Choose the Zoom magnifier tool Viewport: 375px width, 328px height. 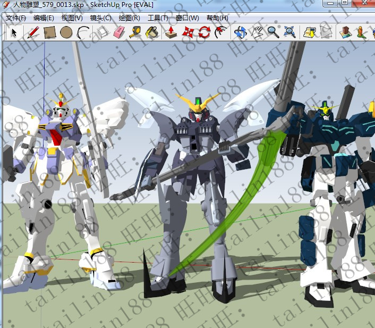pyautogui.click(x=273, y=32)
